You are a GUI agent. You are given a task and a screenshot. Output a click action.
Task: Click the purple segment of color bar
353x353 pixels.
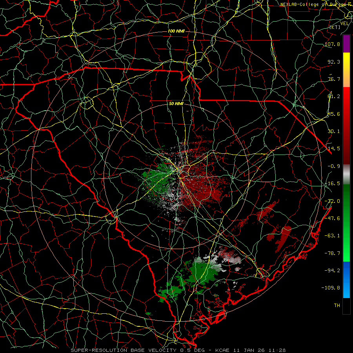(346, 44)
